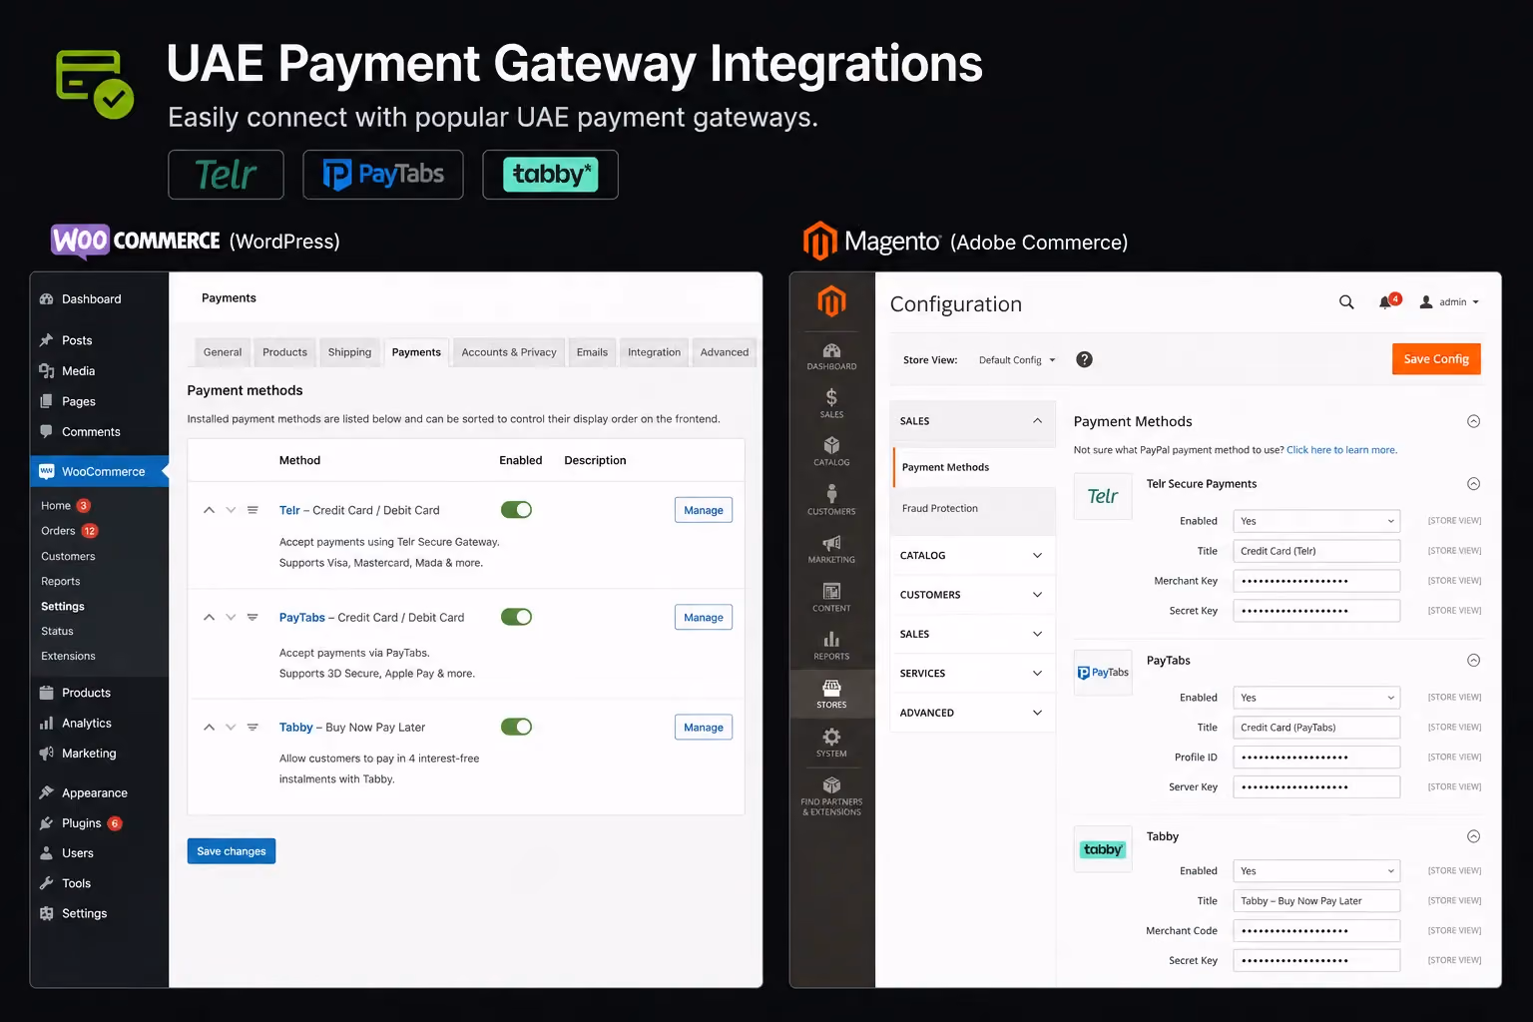Open Store View Default Config dropdown

pos(1016,360)
